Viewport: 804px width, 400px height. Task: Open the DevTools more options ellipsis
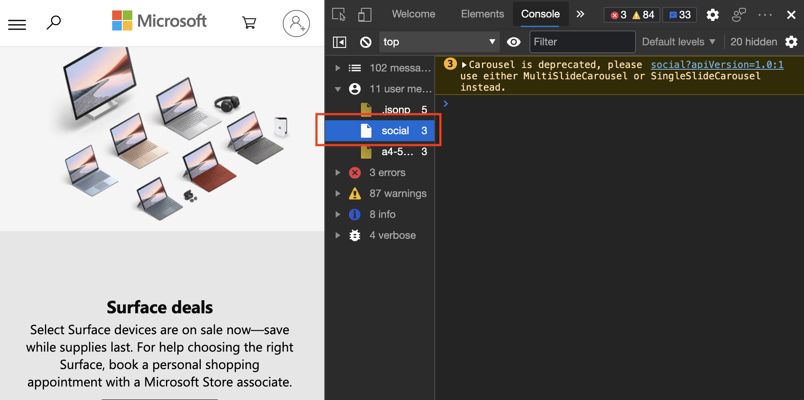(x=765, y=15)
